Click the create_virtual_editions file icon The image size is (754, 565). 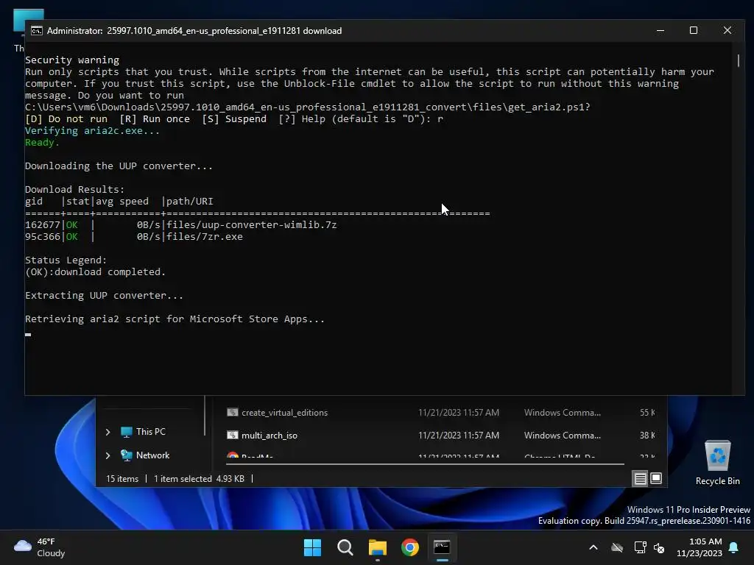(233, 412)
